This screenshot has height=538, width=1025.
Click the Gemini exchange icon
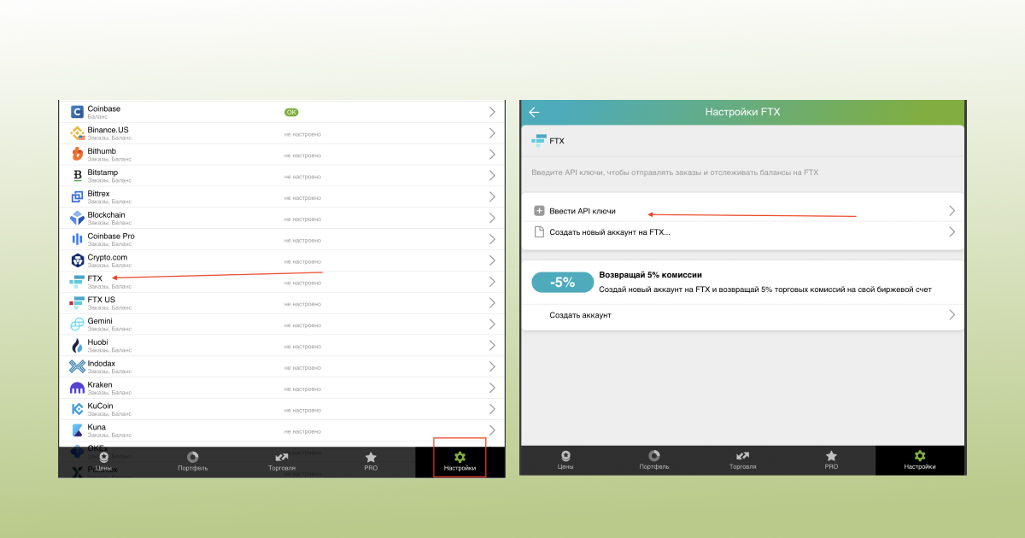click(77, 325)
